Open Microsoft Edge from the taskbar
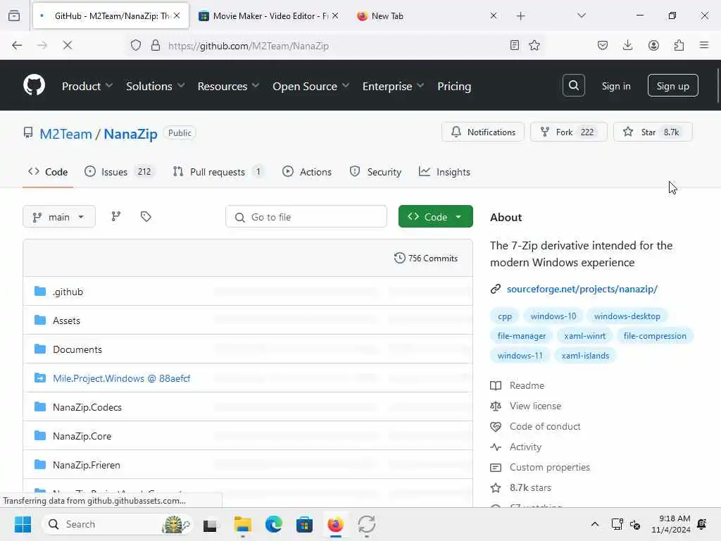Screen dimensions: 721x541 274,524
